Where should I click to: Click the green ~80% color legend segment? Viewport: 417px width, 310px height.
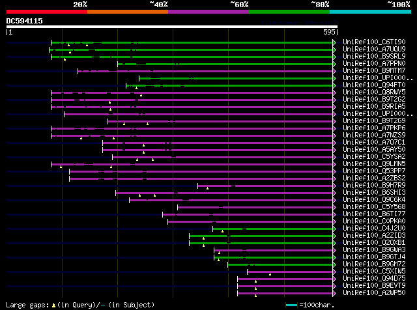(x=289, y=12)
